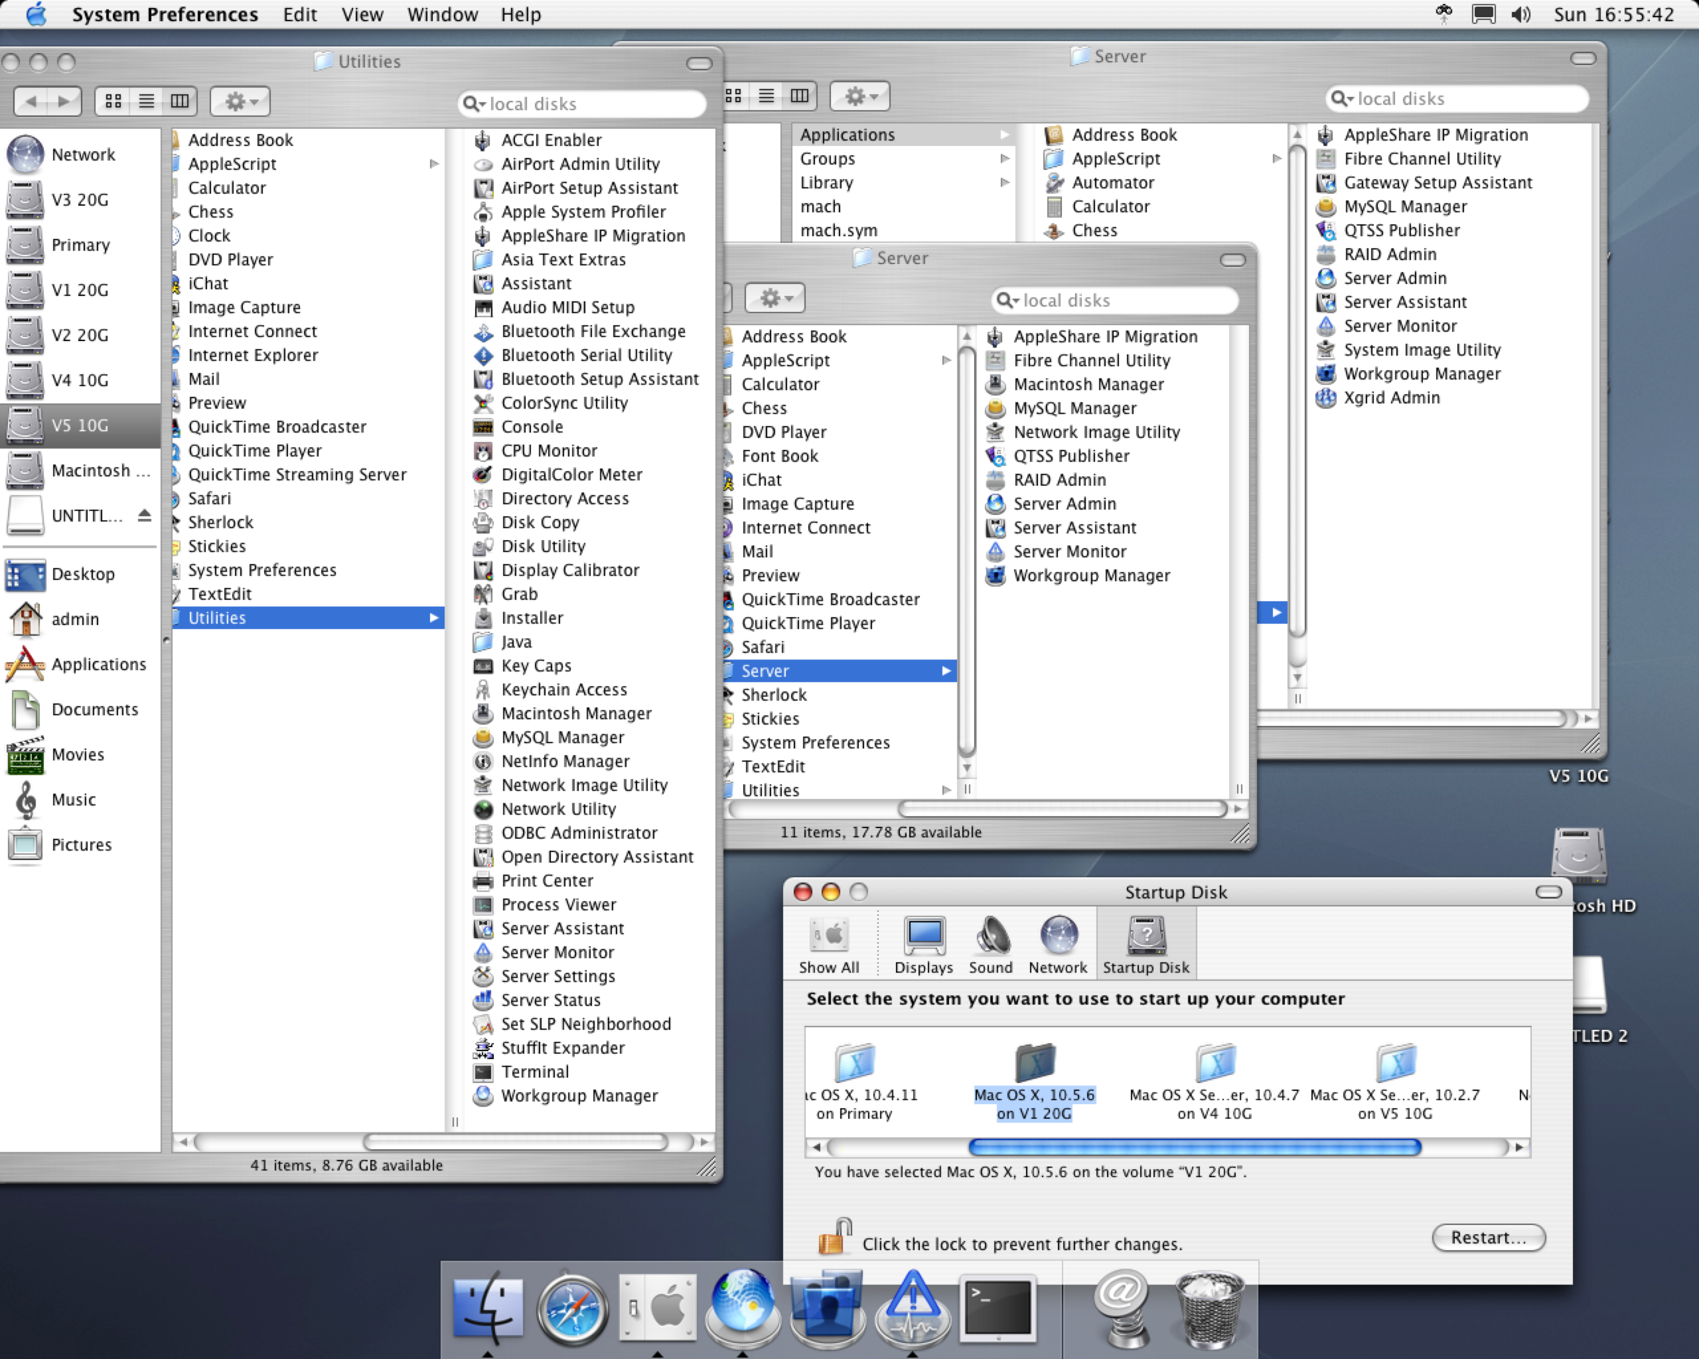
Task: Click the Displays preference icon
Action: [924, 945]
